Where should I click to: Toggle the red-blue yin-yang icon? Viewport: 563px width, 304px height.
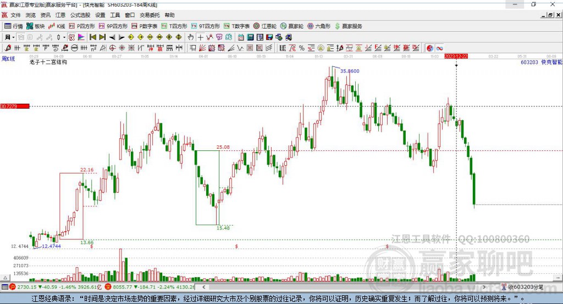coord(430,48)
